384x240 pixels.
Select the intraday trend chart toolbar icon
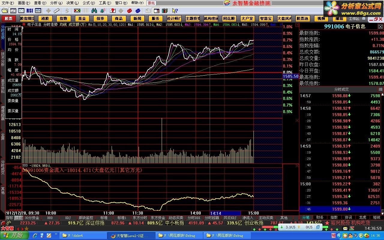[13, 11]
